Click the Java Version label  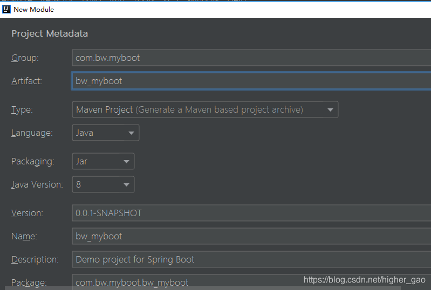tap(37, 184)
